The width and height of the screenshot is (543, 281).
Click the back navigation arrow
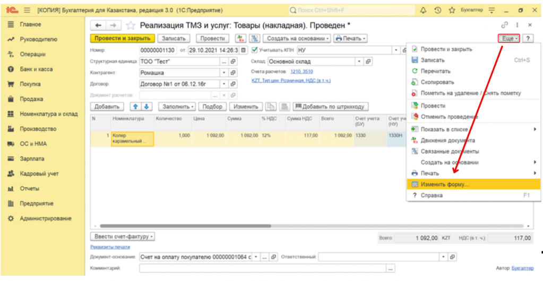pos(98,25)
